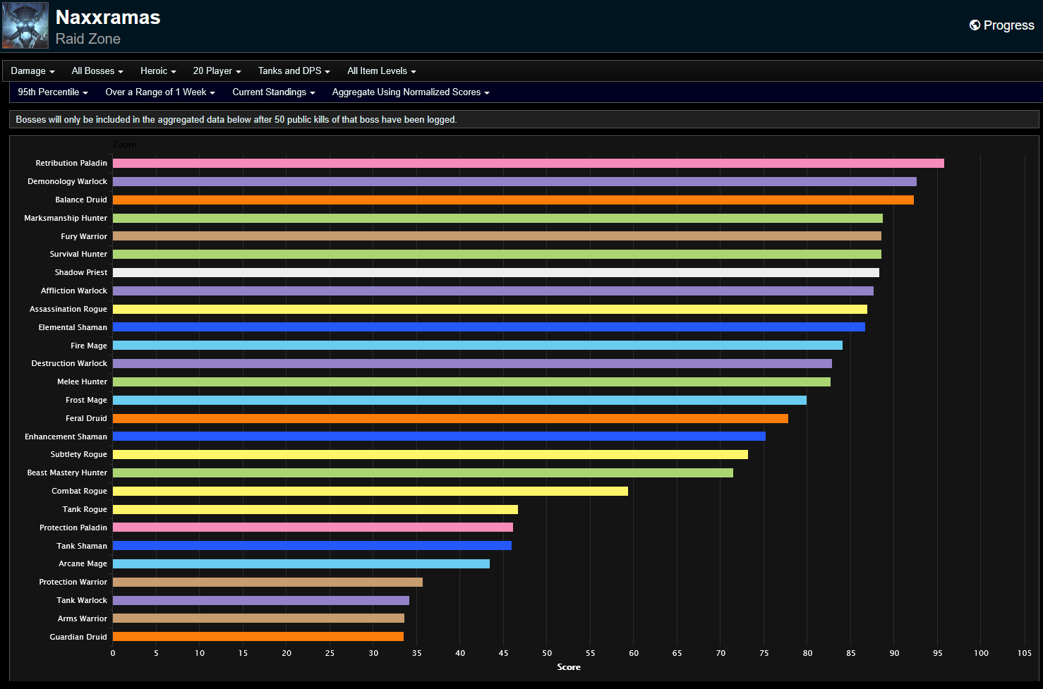This screenshot has height=689, width=1043.
Task: Click the Guardian Druid bar
Action: pyautogui.click(x=258, y=636)
